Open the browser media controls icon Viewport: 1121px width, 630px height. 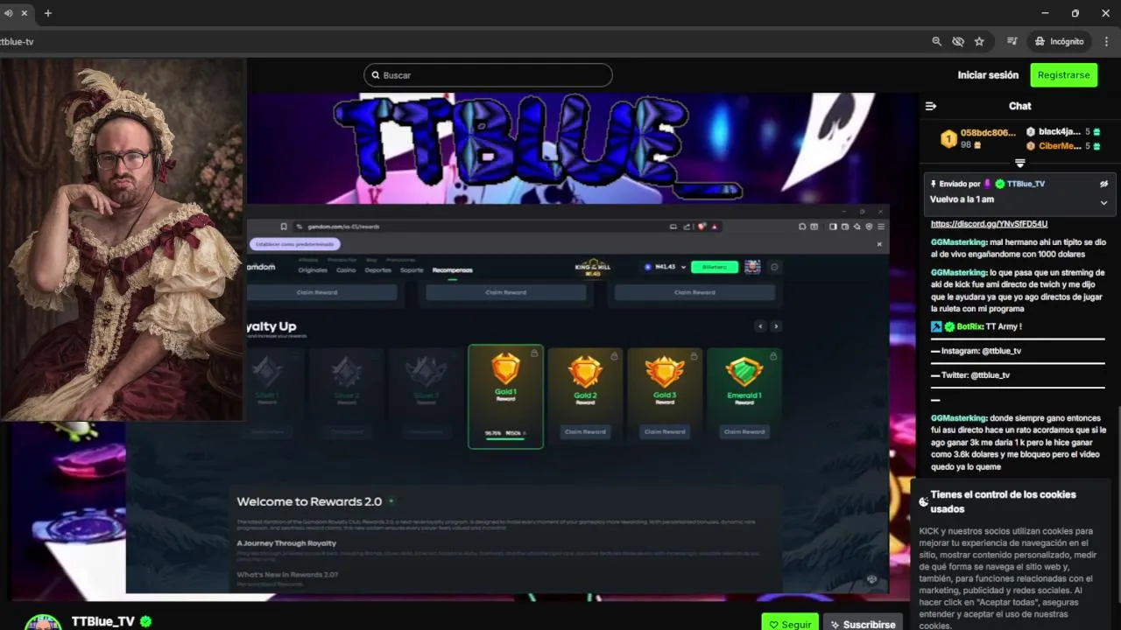coord(1012,41)
